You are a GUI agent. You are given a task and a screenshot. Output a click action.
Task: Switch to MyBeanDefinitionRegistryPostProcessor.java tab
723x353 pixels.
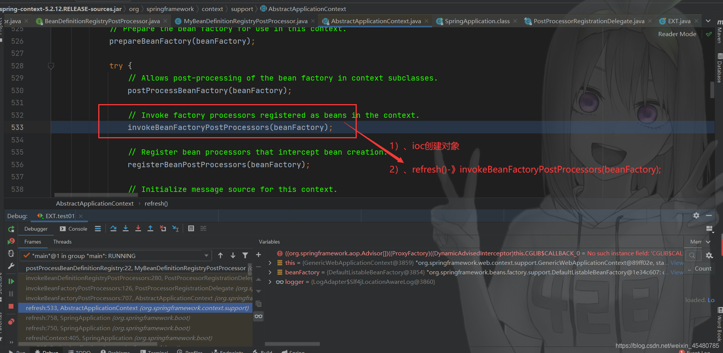pyautogui.click(x=246, y=21)
